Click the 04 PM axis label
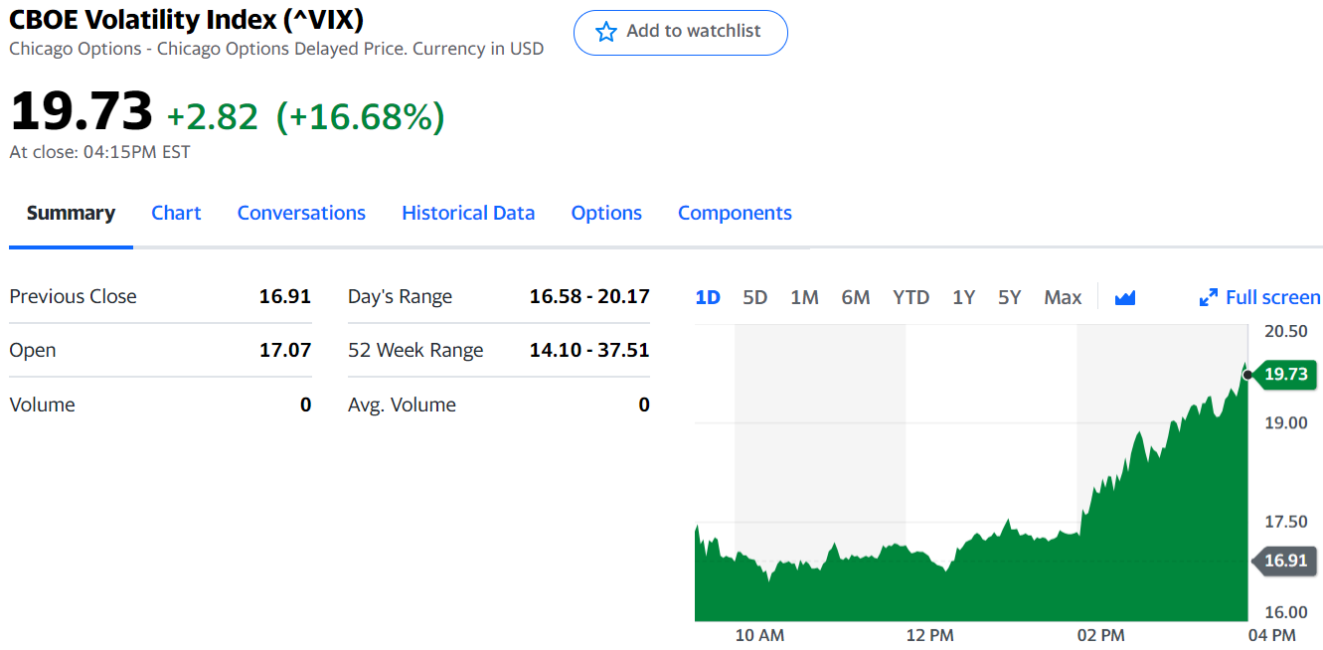Screen dimensions: 1323x650 [1272, 635]
